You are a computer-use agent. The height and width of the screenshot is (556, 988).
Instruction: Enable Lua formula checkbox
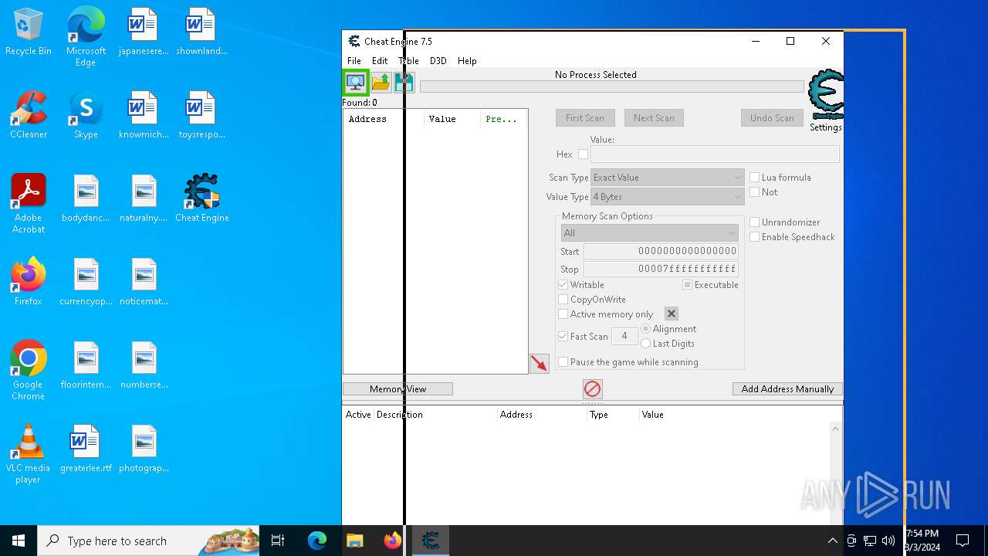tap(755, 177)
